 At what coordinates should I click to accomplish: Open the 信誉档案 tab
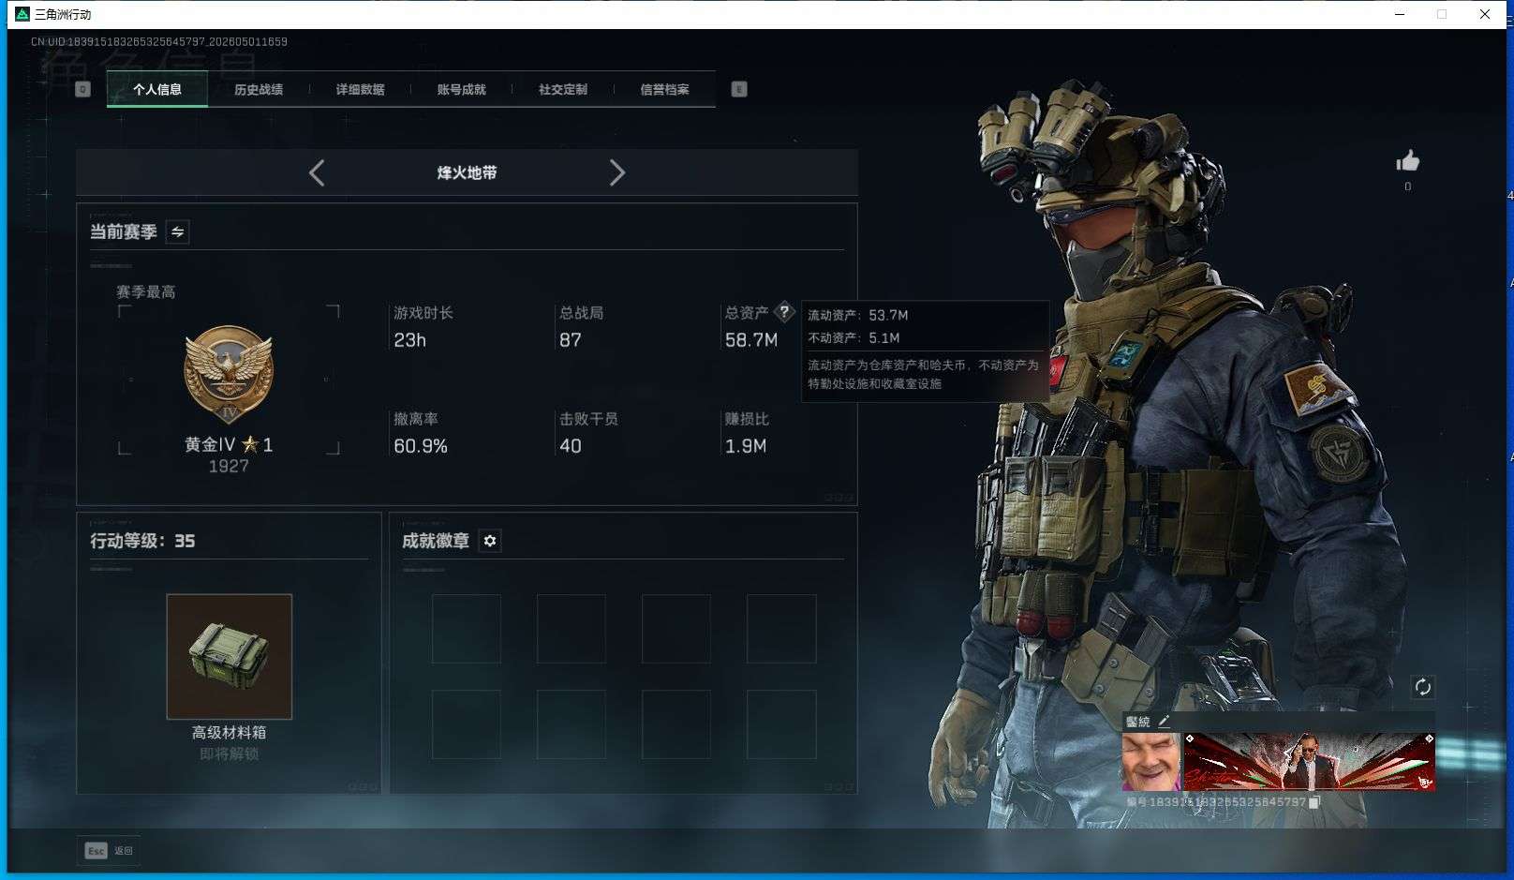coord(664,89)
